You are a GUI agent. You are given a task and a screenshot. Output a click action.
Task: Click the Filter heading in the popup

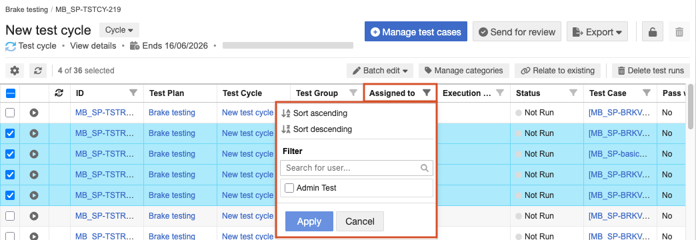tap(293, 151)
